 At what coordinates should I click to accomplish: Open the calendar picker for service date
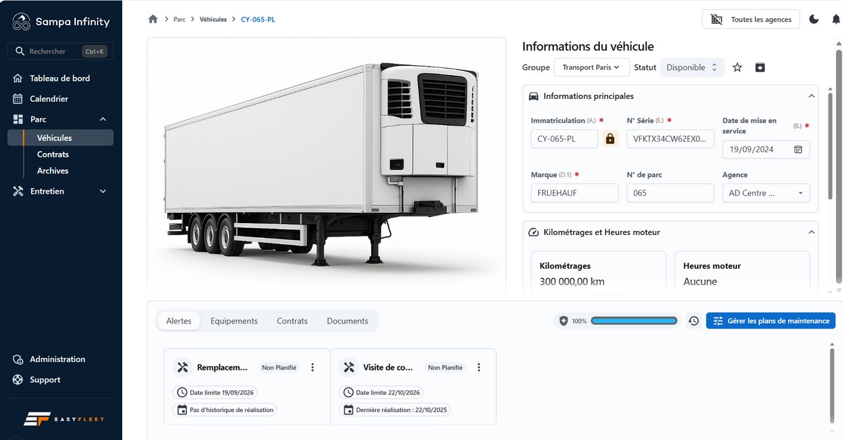coord(798,149)
